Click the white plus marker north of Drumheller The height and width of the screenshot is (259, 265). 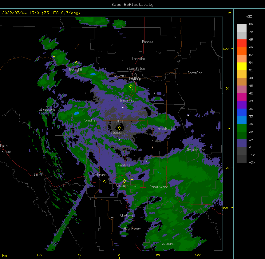(x=188, y=115)
